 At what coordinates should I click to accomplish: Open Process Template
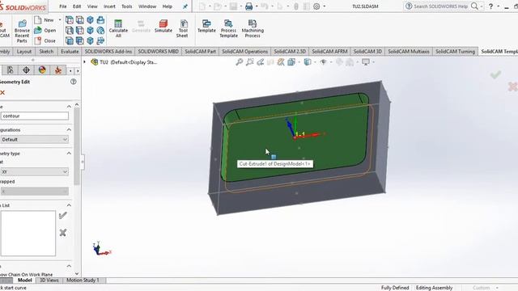click(x=228, y=28)
